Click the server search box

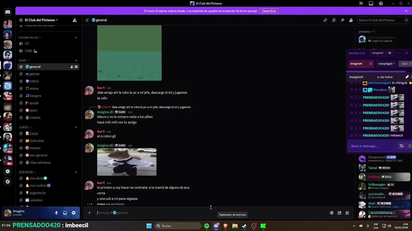383,20
